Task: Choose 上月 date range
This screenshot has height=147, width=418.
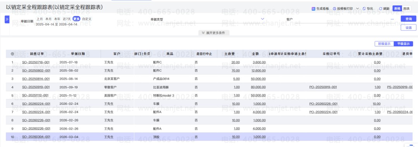Action: coord(40,19)
